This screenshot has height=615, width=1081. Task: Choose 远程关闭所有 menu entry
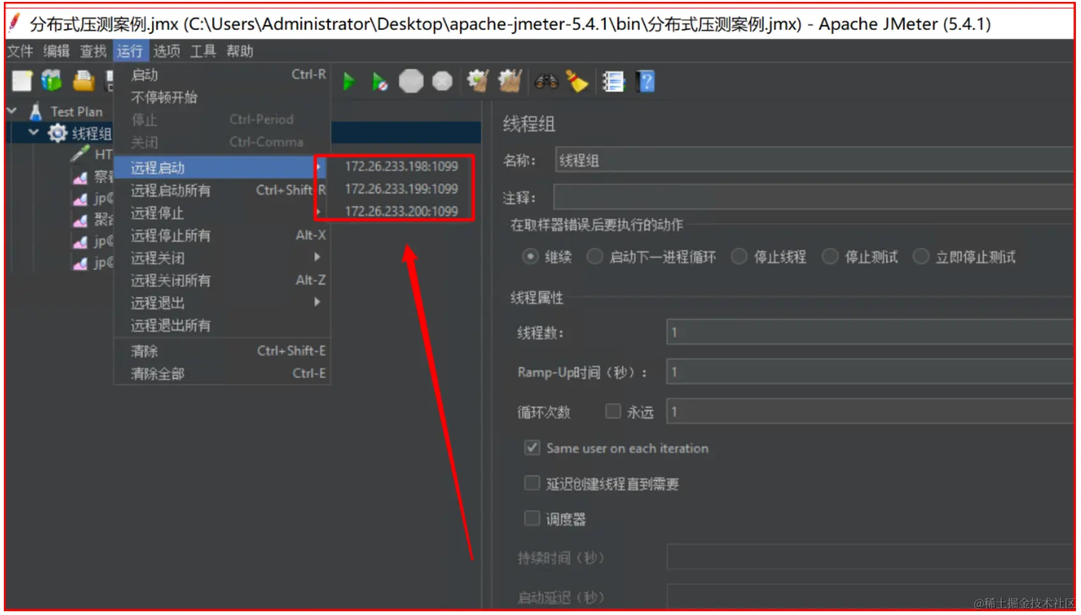(x=222, y=280)
